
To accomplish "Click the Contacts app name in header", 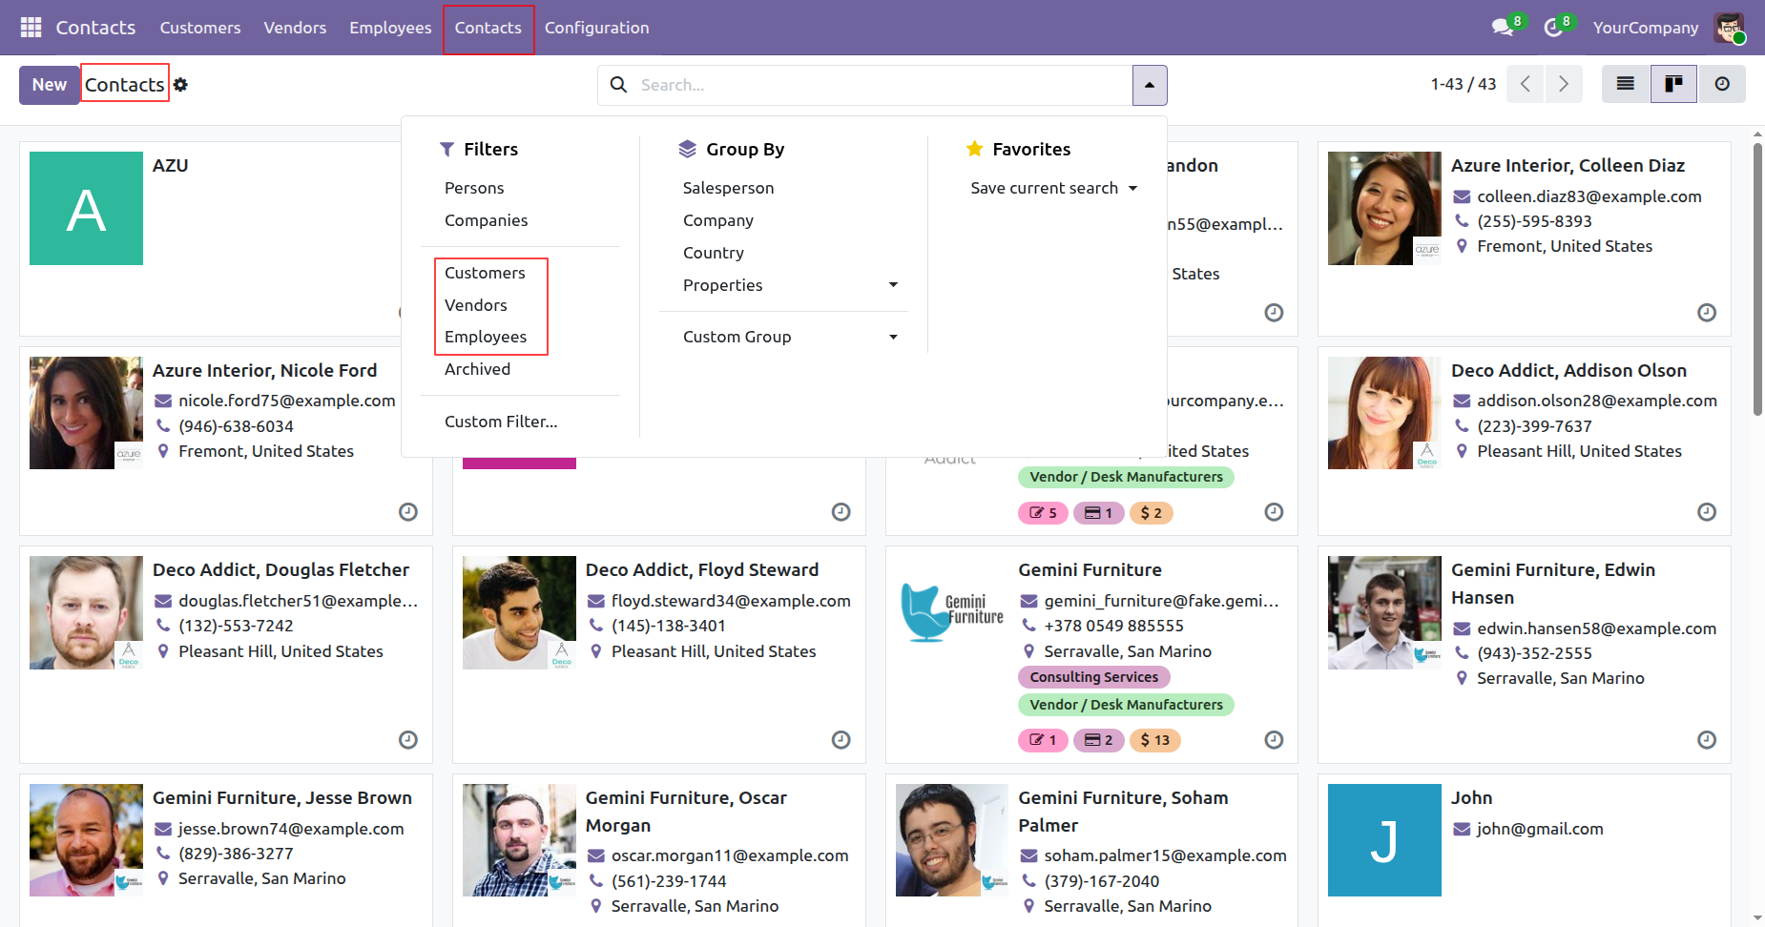I will (95, 28).
